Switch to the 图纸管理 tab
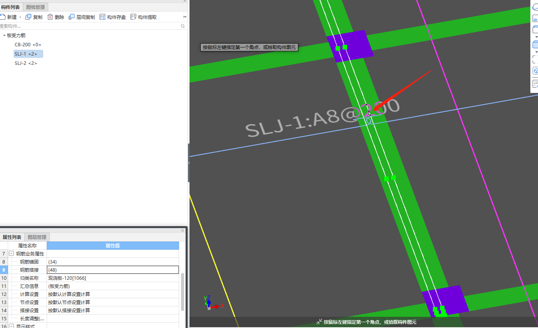Viewport: 538px width, 328px height. click(36, 7)
